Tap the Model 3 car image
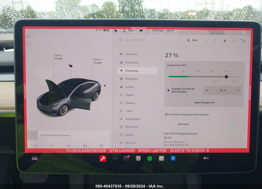This screenshot has height=189, width=262. point(69,97)
